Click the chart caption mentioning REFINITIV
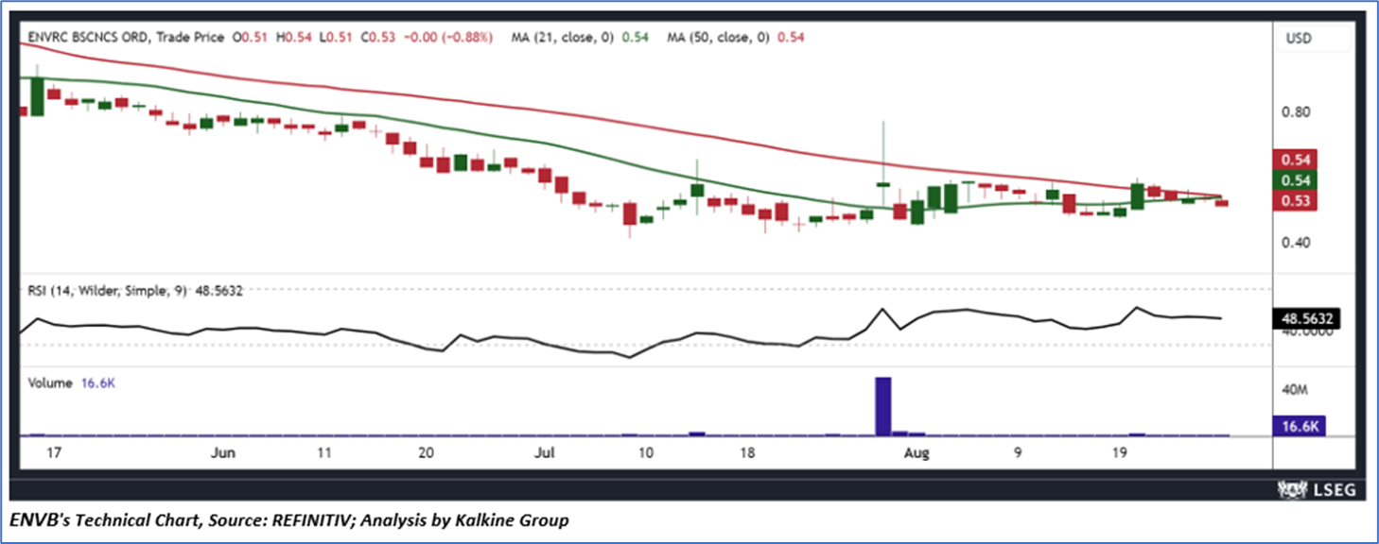1379x544 pixels. [x=291, y=520]
